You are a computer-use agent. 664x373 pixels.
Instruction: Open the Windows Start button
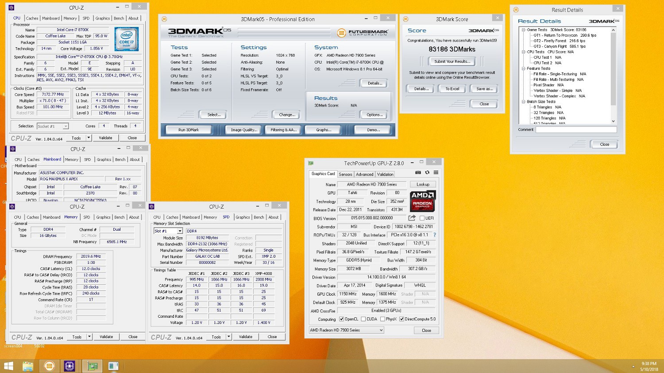8,366
